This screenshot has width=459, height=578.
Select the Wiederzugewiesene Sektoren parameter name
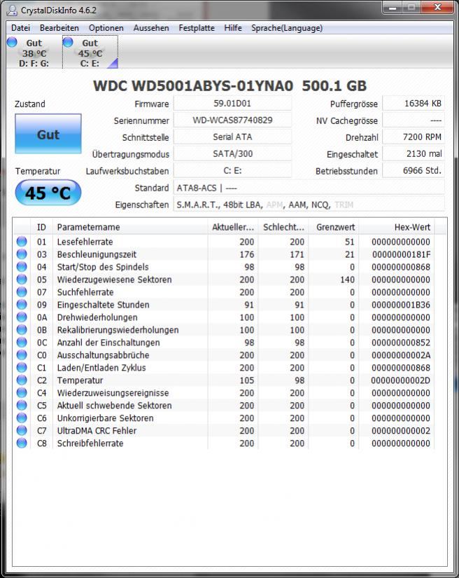[x=115, y=280]
